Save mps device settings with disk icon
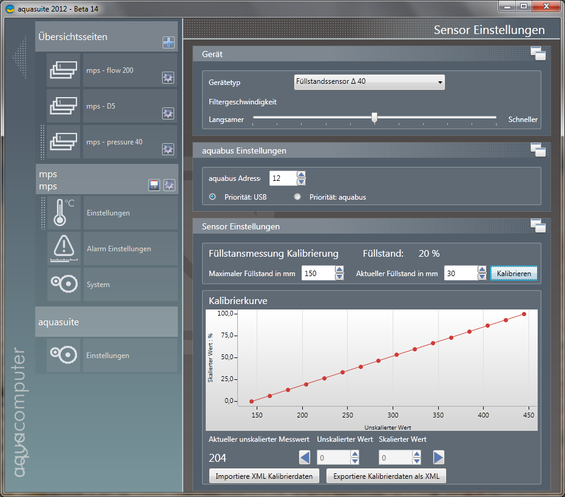 pyautogui.click(x=154, y=185)
